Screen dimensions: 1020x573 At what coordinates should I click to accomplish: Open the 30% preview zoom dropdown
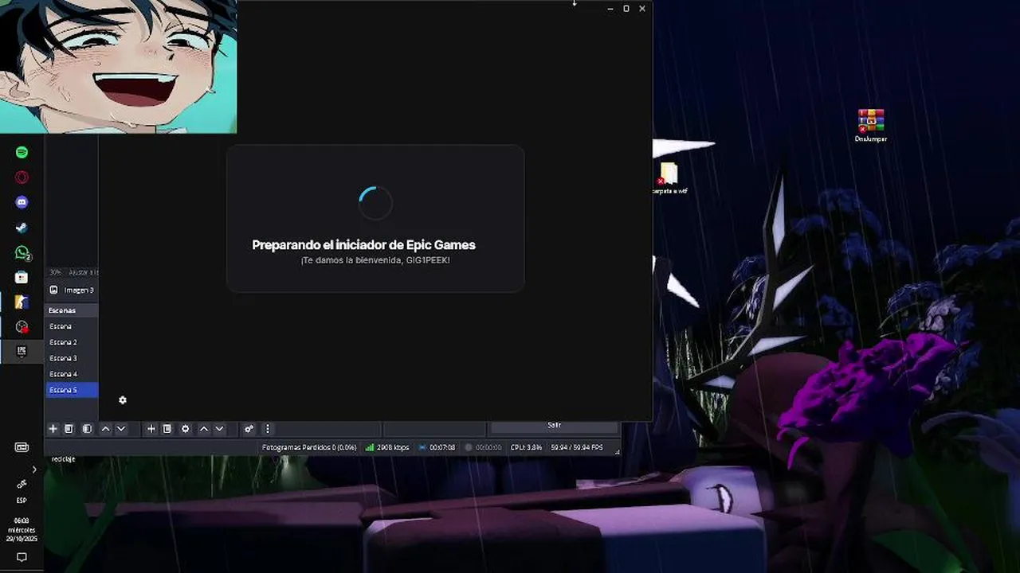pos(55,272)
